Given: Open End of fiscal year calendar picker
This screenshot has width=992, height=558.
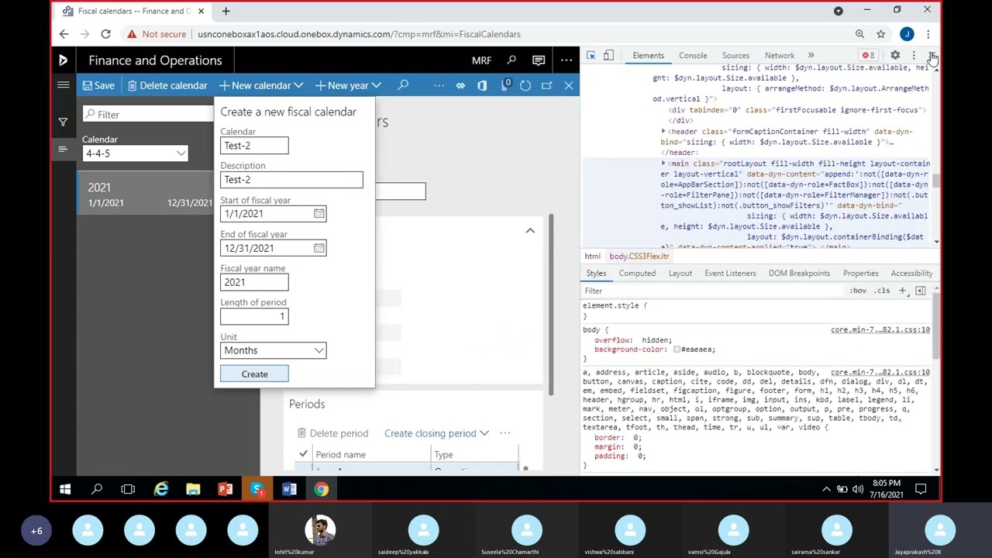Looking at the screenshot, I should tap(319, 248).
